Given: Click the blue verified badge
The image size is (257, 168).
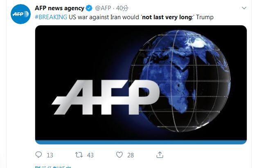Looking at the screenshot, I should (88, 8).
